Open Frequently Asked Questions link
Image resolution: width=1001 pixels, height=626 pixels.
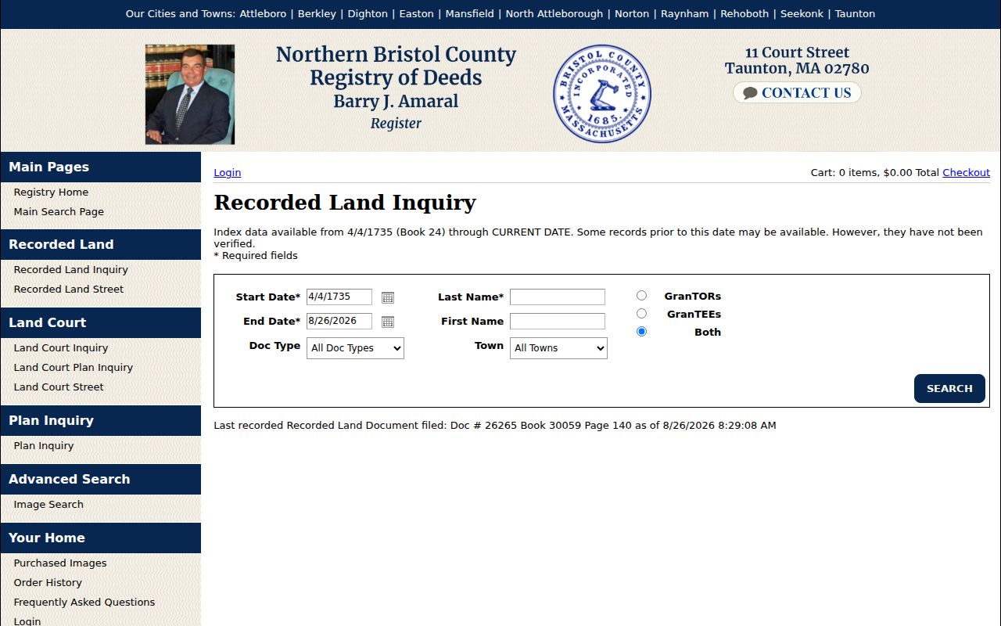tap(84, 603)
